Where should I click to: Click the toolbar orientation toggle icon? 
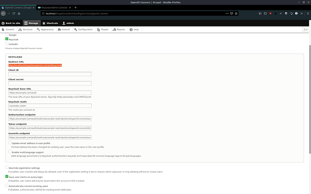pos(306,30)
